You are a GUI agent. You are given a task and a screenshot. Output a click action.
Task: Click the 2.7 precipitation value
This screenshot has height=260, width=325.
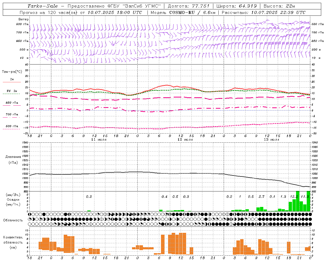262,197
